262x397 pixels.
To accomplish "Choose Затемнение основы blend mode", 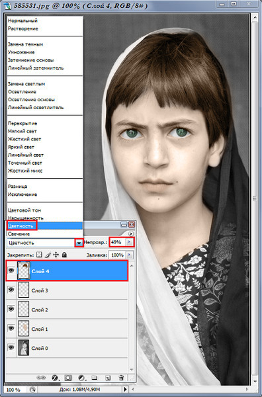I will (x=30, y=60).
